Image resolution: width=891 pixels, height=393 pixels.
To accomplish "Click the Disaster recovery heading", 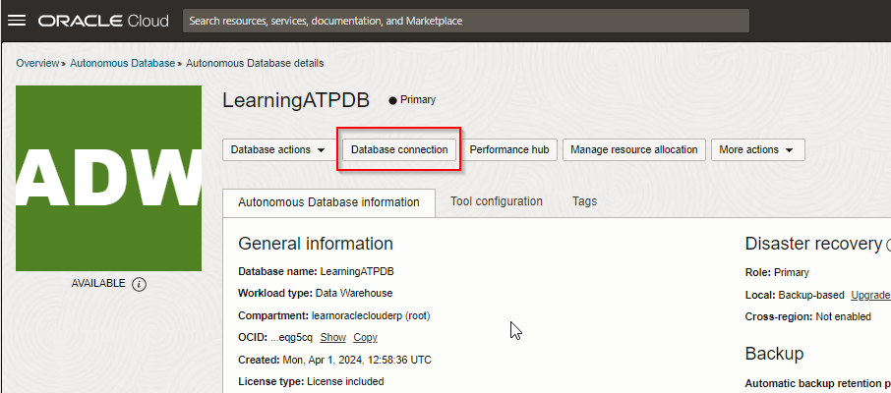I will coord(813,244).
